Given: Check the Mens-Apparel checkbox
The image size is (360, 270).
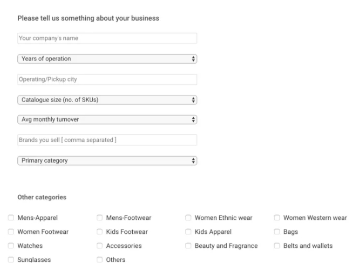Looking at the screenshot, I should pyautogui.click(x=11, y=218).
